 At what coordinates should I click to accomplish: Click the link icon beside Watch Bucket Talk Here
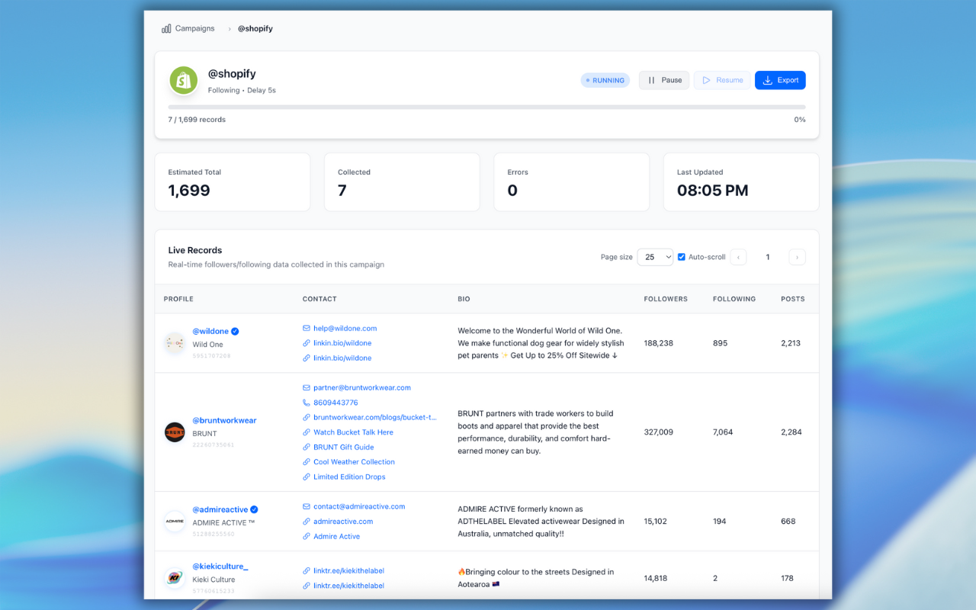pos(307,432)
